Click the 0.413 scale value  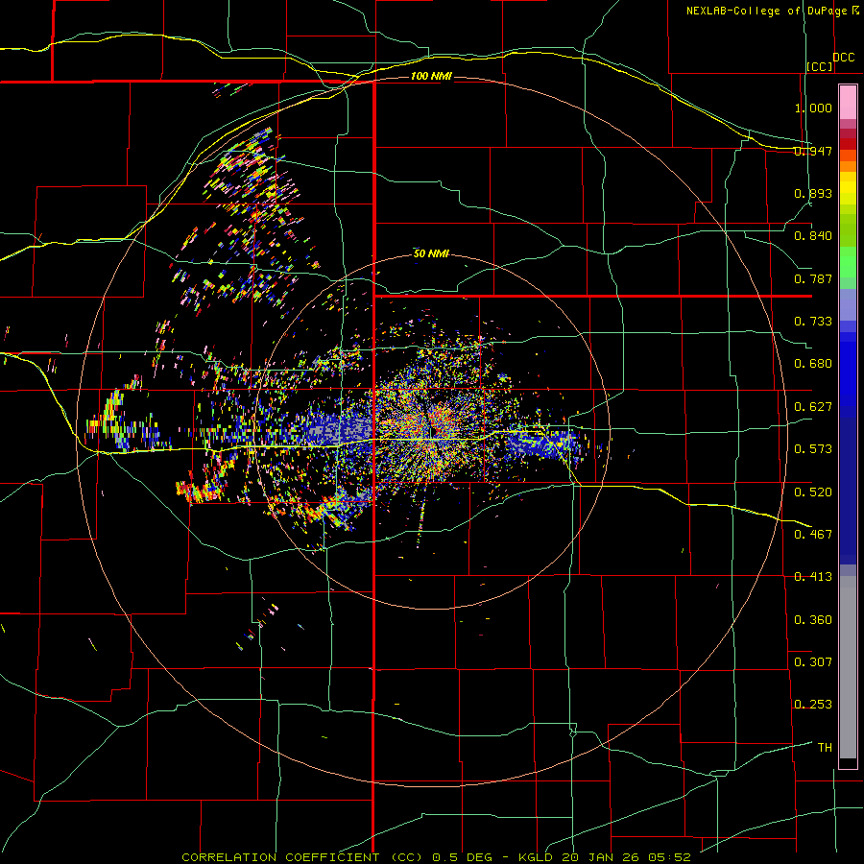[x=813, y=577]
